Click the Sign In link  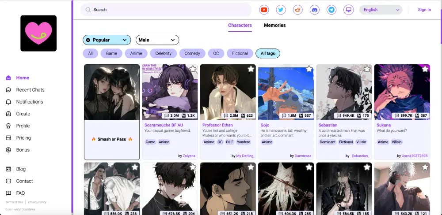click(424, 10)
